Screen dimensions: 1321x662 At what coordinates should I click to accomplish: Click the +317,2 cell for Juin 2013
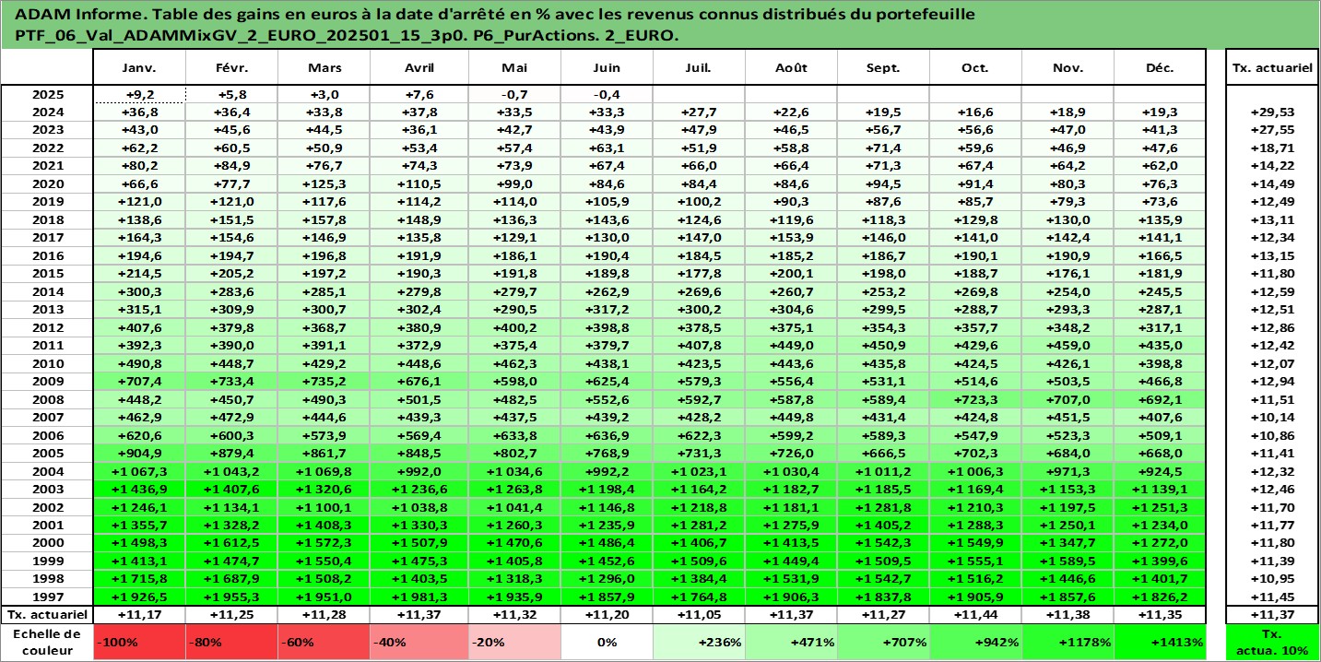(x=607, y=309)
